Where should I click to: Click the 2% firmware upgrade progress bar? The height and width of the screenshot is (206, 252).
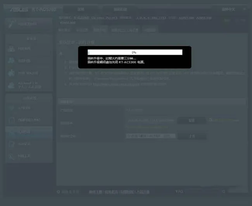tap(135, 52)
